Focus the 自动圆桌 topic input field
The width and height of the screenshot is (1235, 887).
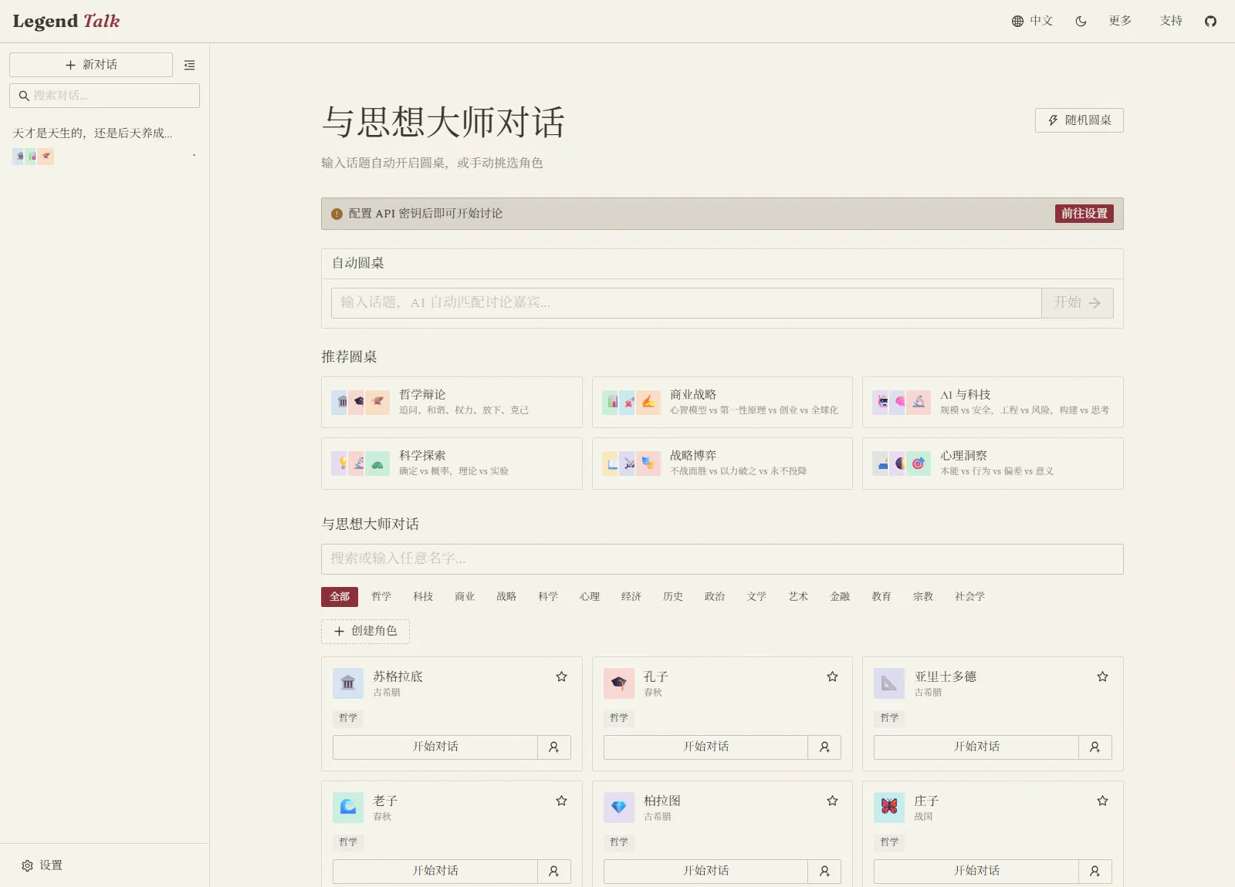pyautogui.click(x=686, y=303)
